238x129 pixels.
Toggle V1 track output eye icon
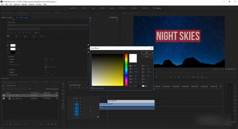(x=84, y=105)
